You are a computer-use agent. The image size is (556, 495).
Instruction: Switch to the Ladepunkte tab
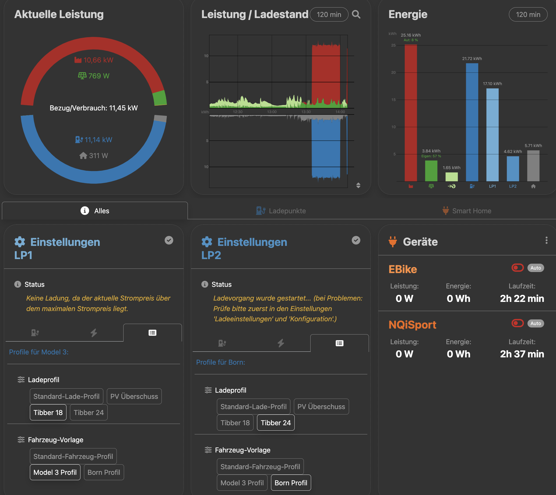coord(281,211)
